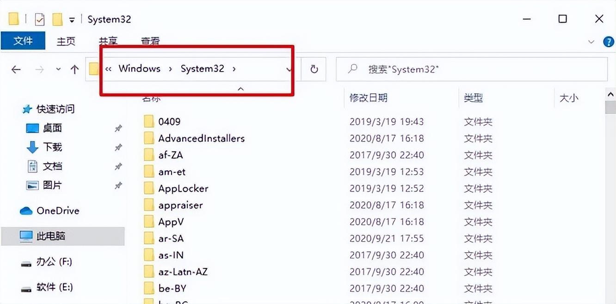
Task: Click folder icon of 0409
Action: point(148,122)
